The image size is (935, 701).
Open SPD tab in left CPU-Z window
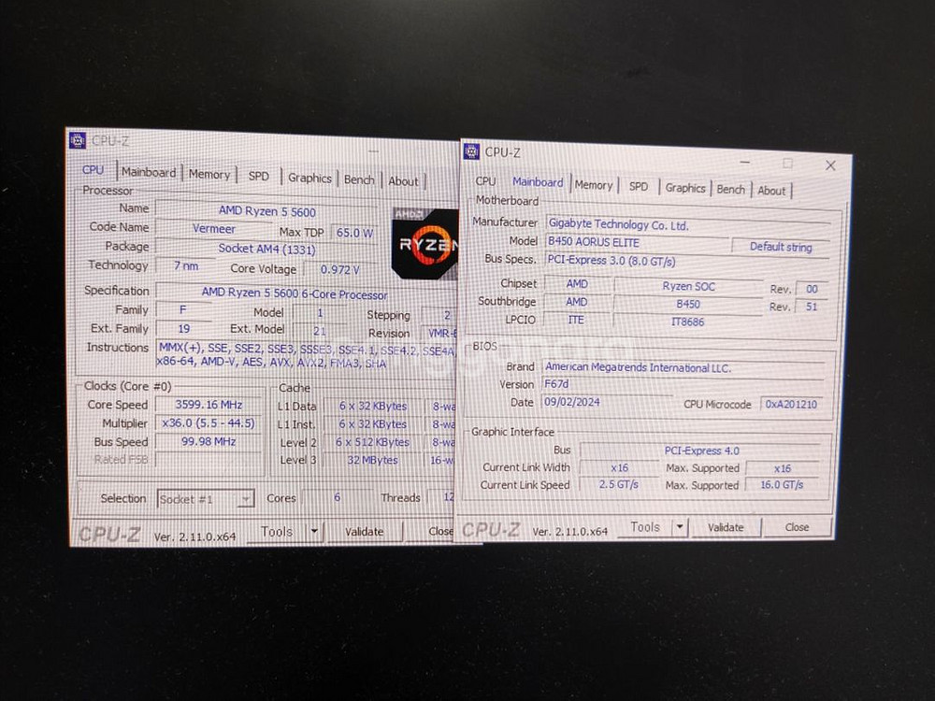[259, 177]
